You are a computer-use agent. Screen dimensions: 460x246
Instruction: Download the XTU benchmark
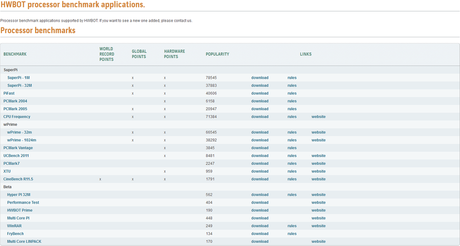click(260, 171)
